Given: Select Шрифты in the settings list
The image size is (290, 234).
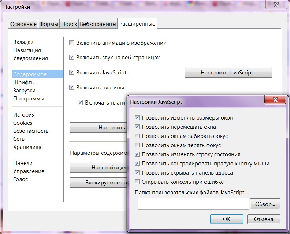Looking at the screenshot, I should (x=24, y=83).
